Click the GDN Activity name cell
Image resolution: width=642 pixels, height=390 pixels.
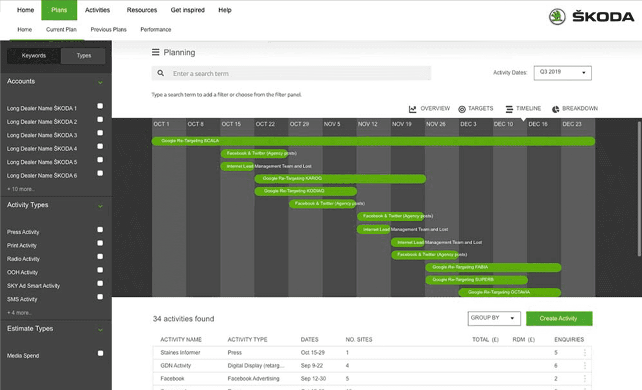(x=175, y=366)
